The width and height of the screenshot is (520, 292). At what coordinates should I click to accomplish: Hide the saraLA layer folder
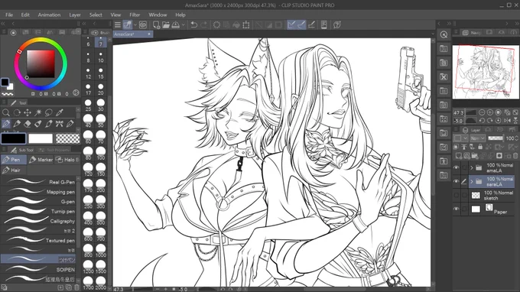[457, 181]
